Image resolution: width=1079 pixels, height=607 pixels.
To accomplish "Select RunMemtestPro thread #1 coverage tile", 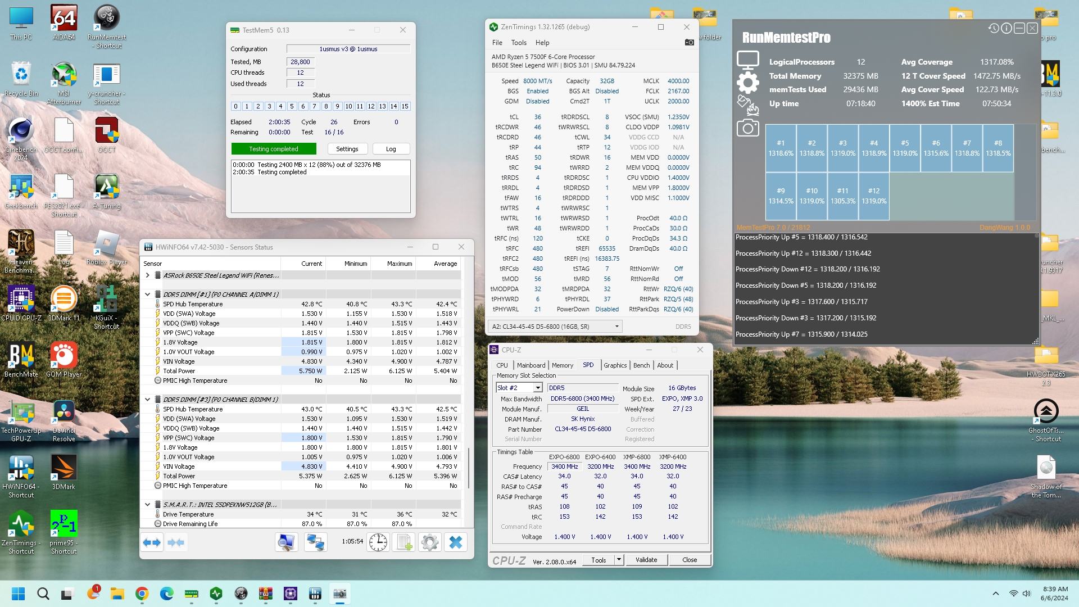I will tap(781, 148).
